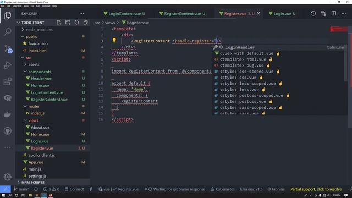The image size is (352, 198).
Task: Click Connect in status bar
Action: pyautogui.click(x=74, y=189)
